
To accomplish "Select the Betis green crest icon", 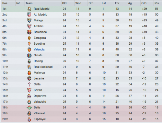I will pos(29,108).
